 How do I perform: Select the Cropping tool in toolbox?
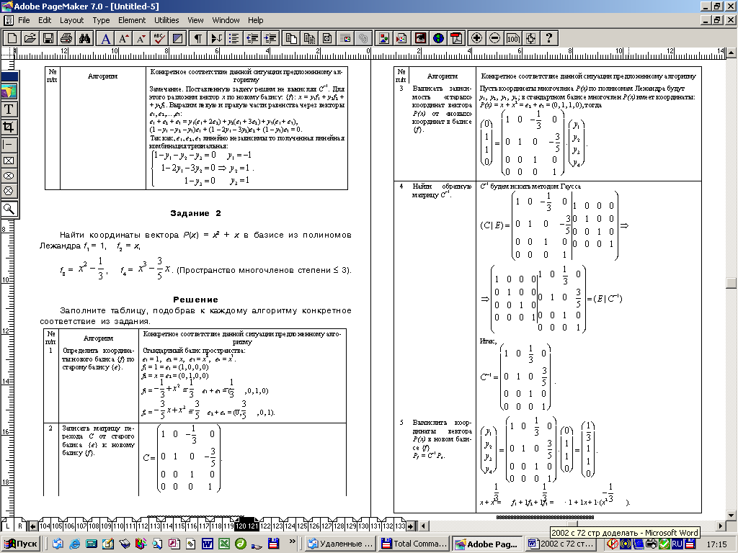pos(9,127)
